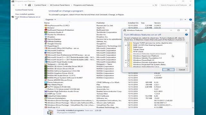The image size is (206, 115).
Task: Open the view options dropdown arrow
Action: (x=185, y=19)
